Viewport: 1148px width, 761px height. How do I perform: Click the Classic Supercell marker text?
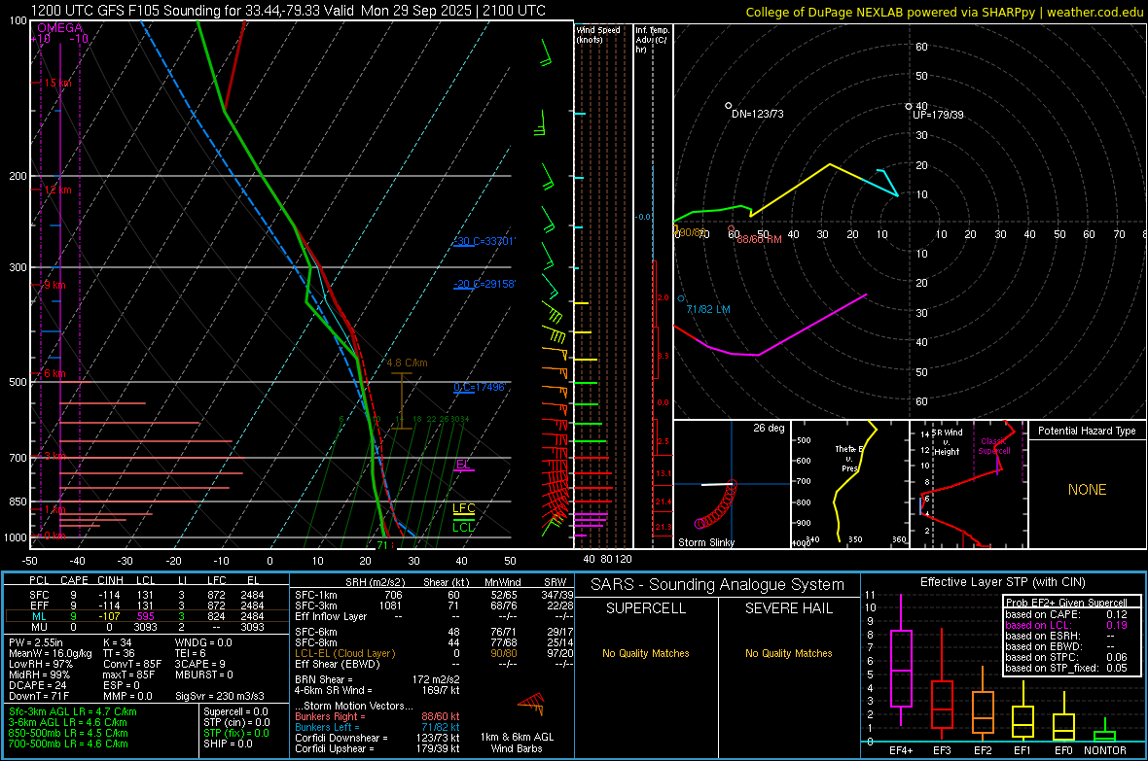993,446
